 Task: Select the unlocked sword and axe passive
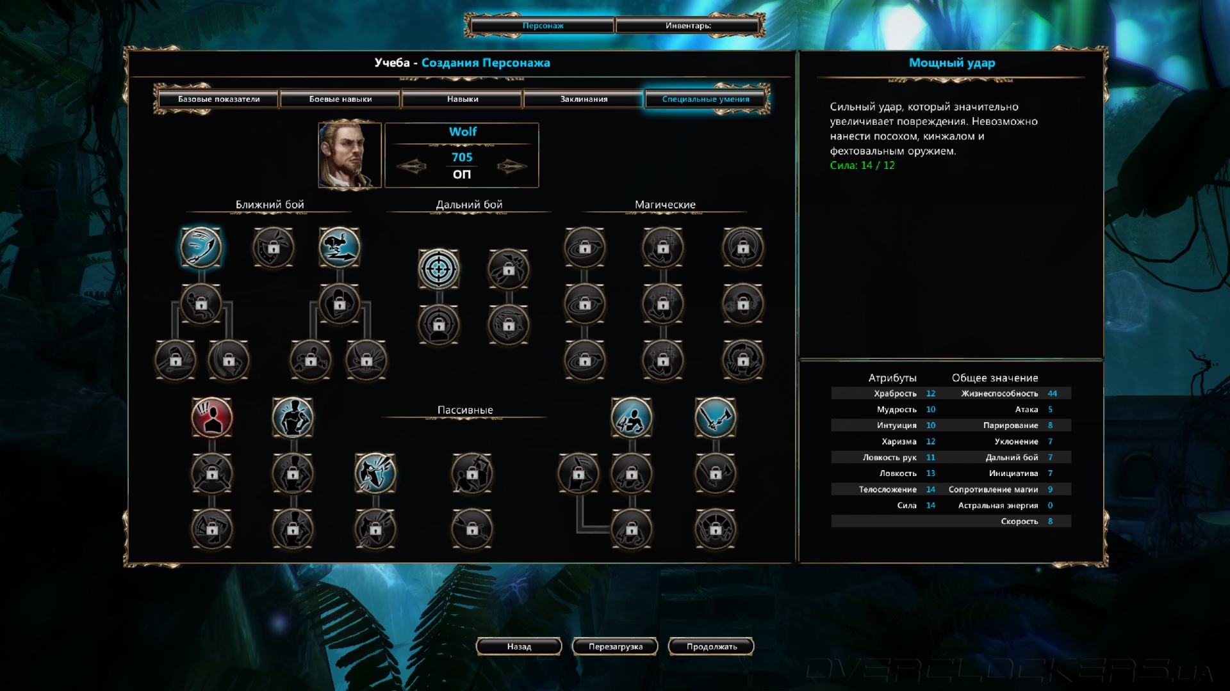[x=716, y=418]
